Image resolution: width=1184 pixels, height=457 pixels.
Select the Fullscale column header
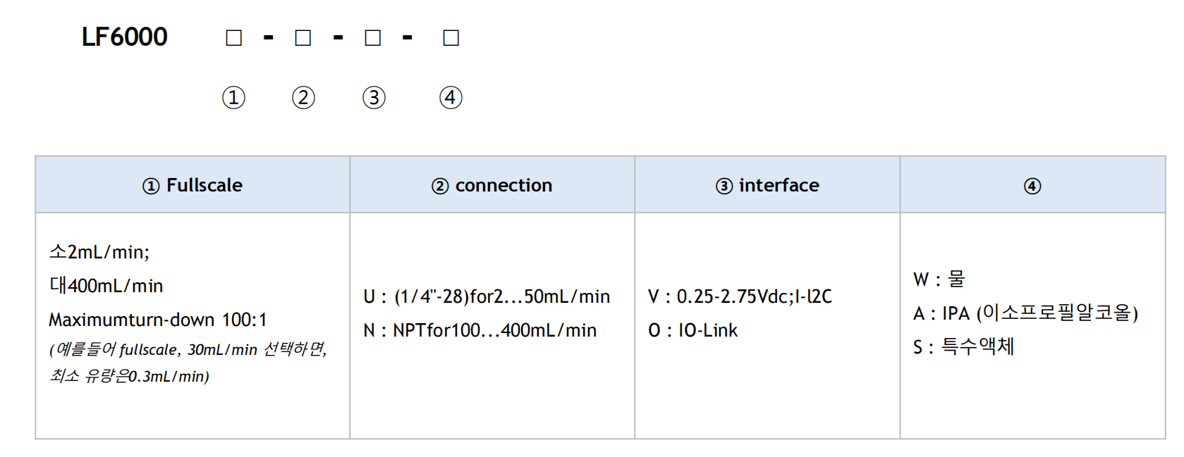(x=193, y=185)
